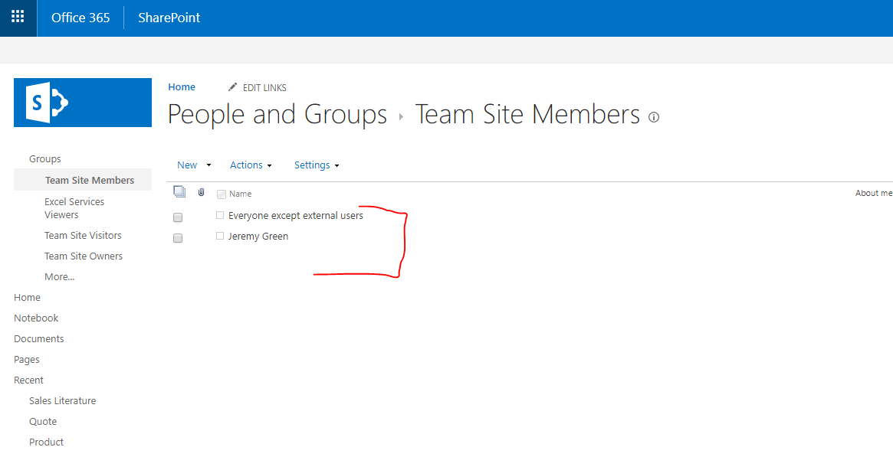Image resolution: width=893 pixels, height=457 pixels.
Task: Open Team Site Visitors group
Action: point(83,235)
